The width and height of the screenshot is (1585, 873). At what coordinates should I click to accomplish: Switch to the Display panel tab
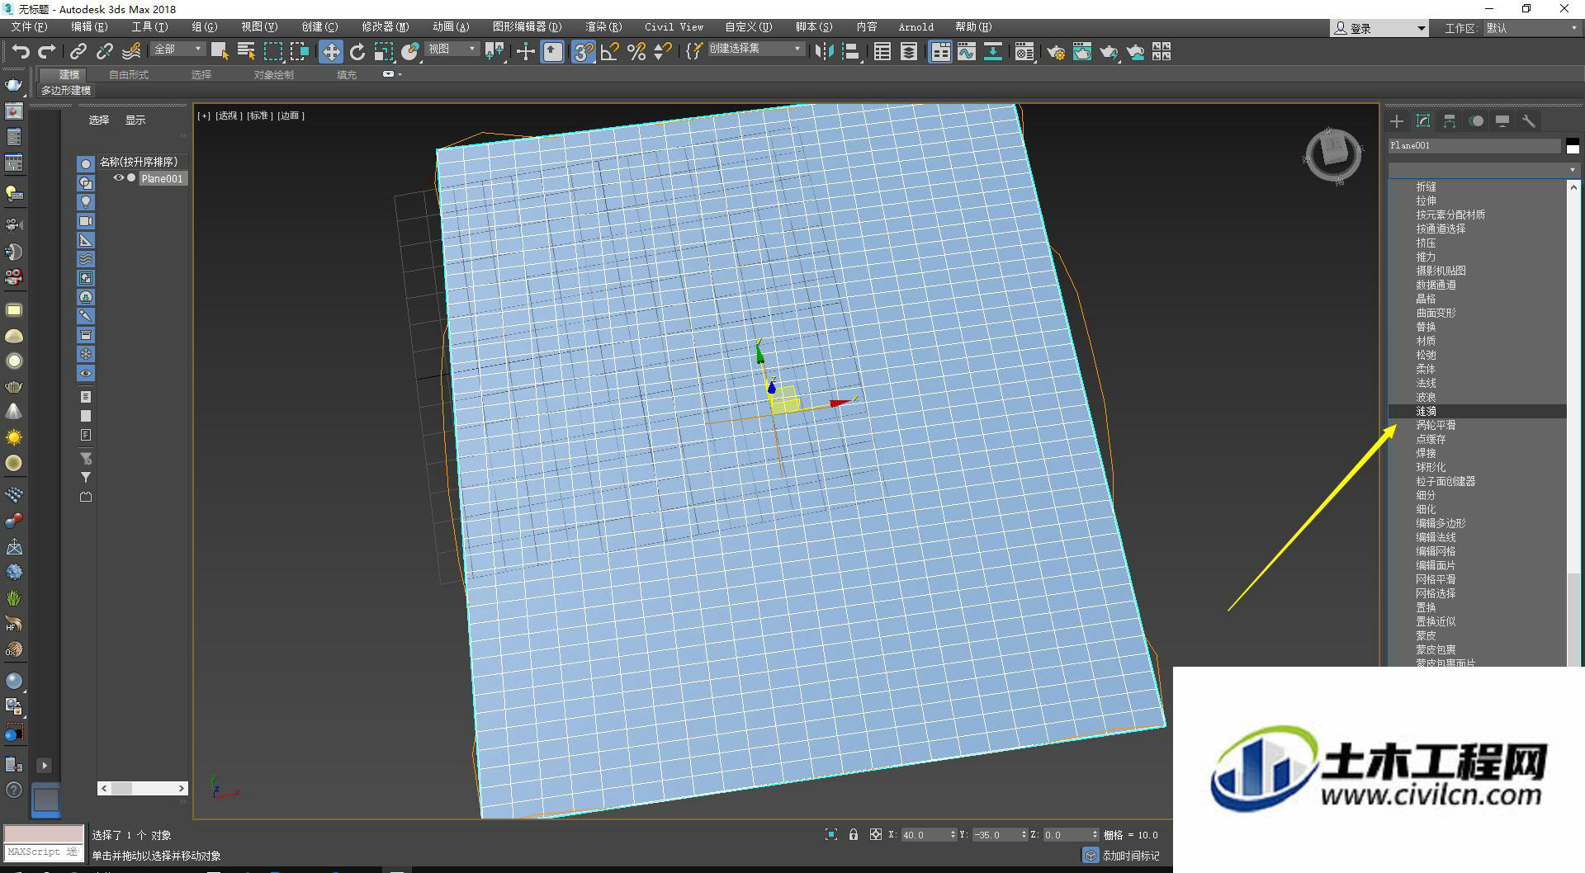(1502, 121)
